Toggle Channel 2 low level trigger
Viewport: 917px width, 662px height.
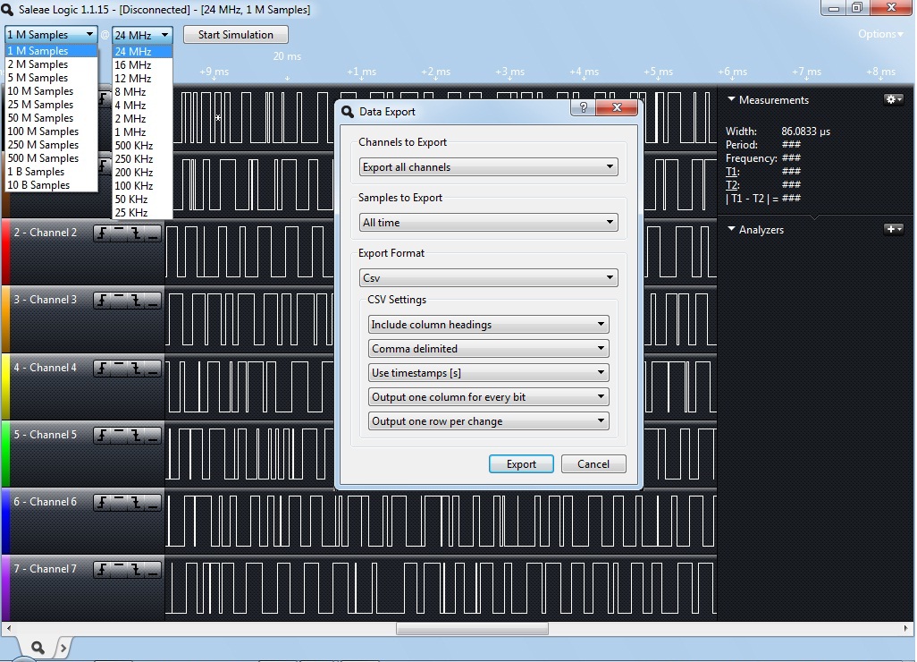[152, 233]
